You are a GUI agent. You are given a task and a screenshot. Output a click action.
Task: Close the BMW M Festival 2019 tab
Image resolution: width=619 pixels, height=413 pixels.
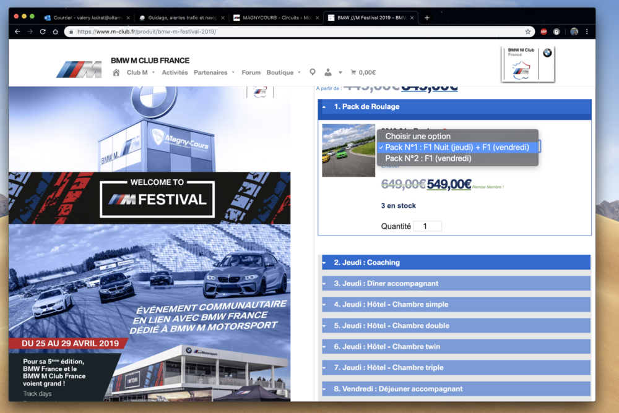tap(412, 18)
